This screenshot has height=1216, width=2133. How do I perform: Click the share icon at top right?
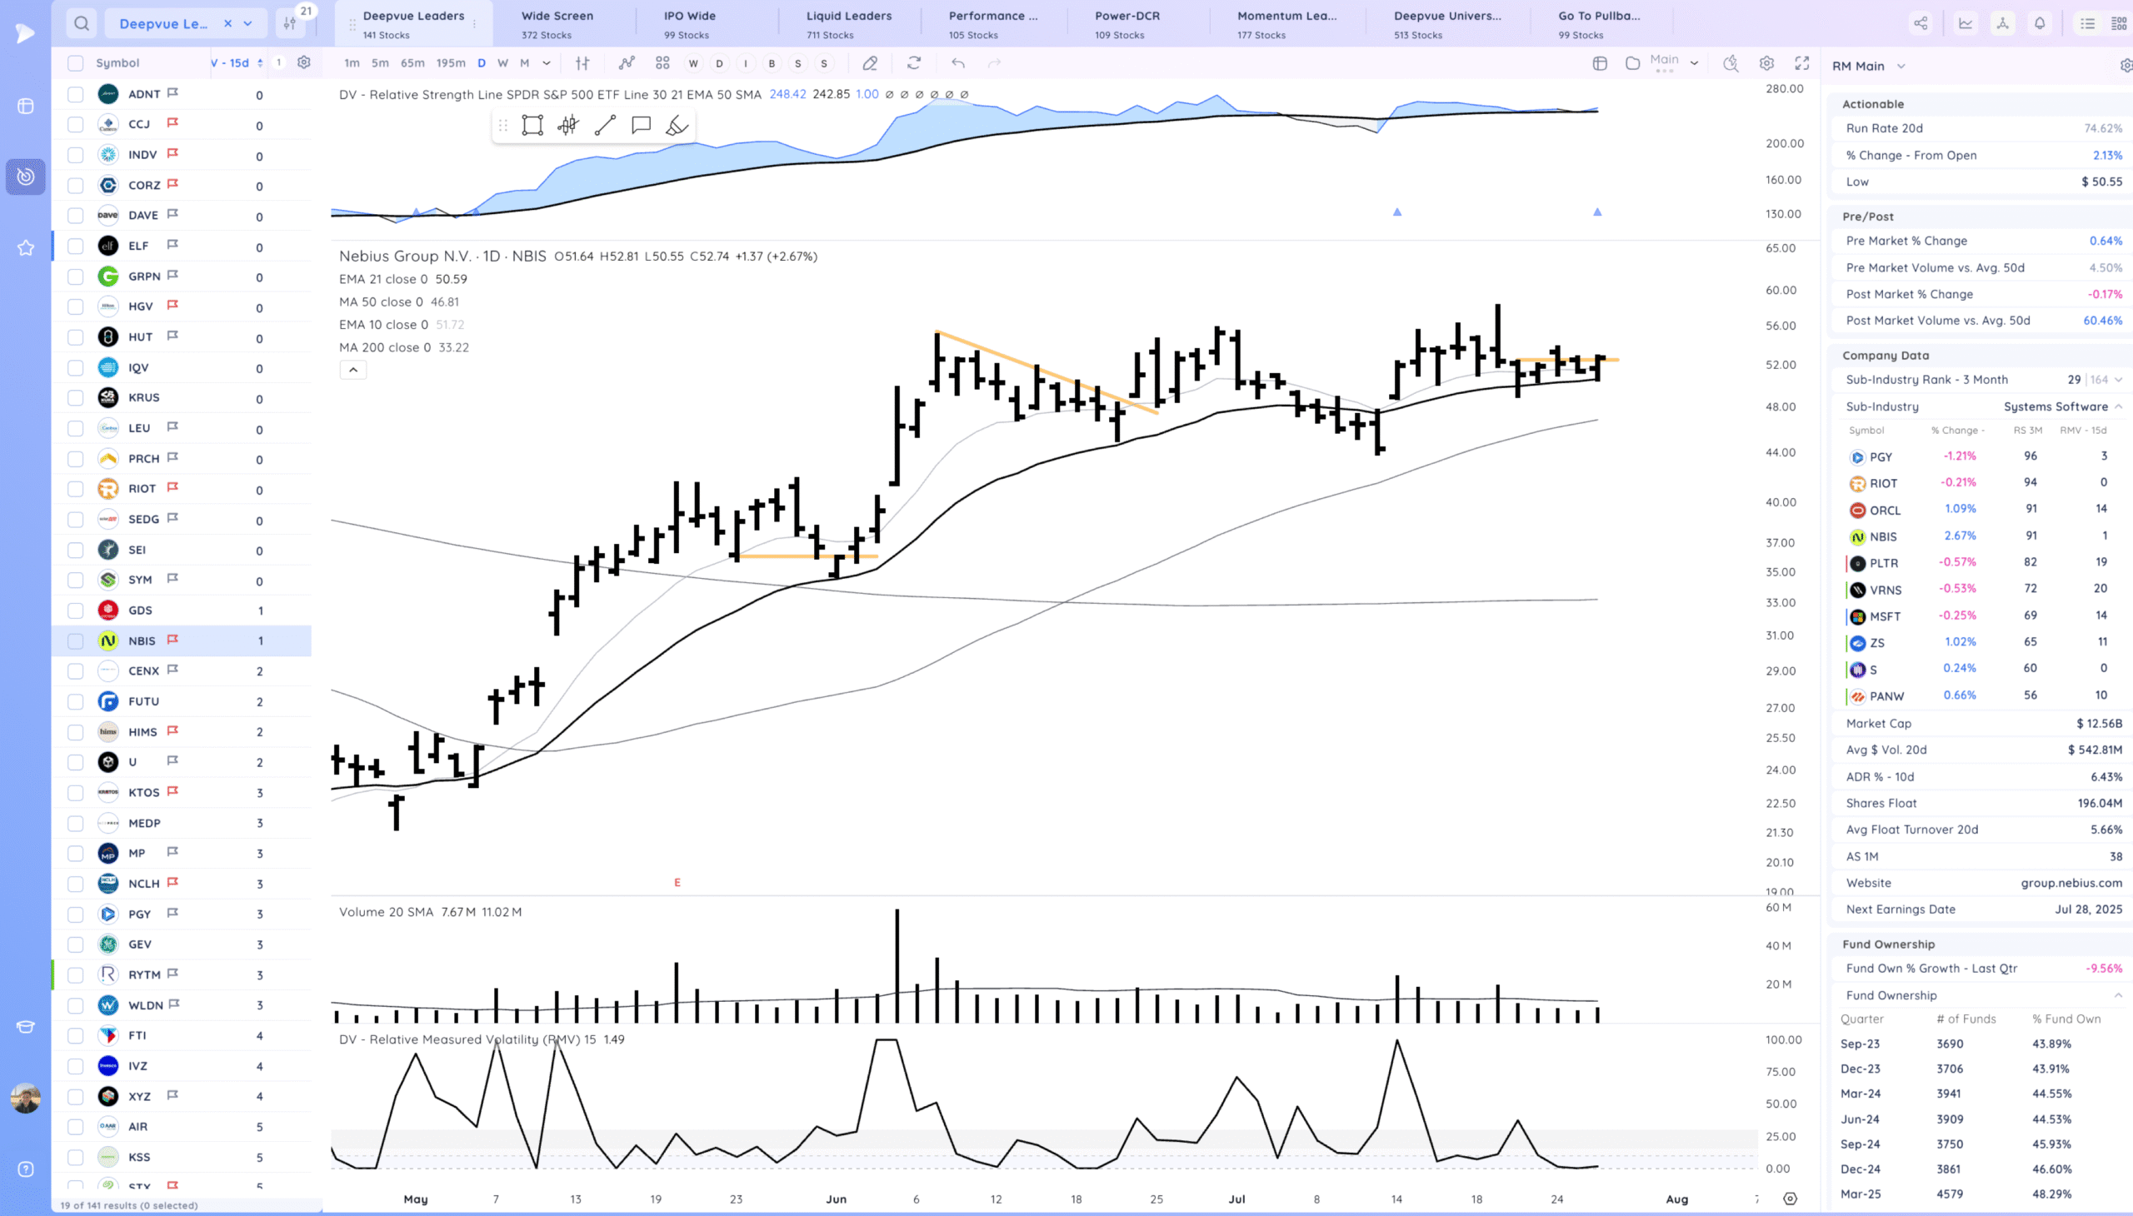coord(1921,23)
